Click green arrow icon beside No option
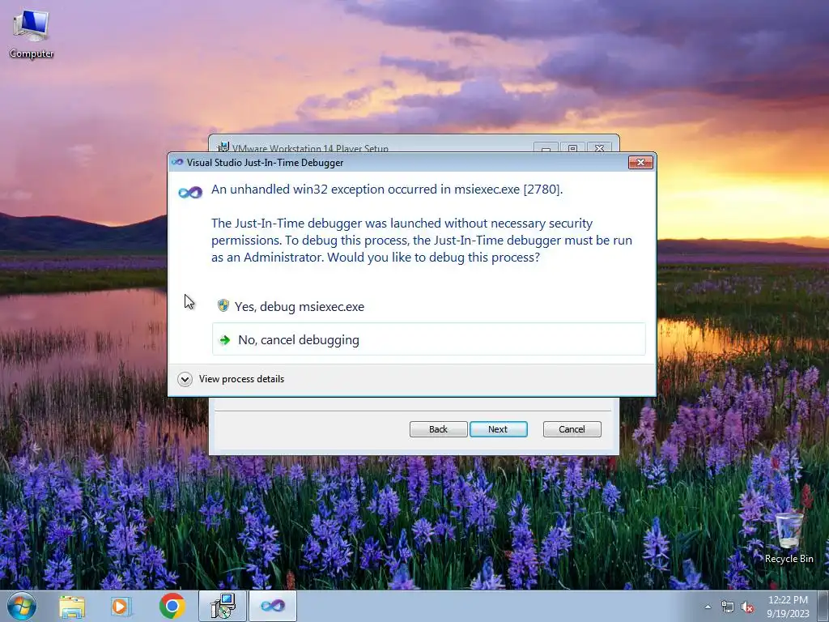The width and height of the screenshot is (829, 622). click(225, 339)
